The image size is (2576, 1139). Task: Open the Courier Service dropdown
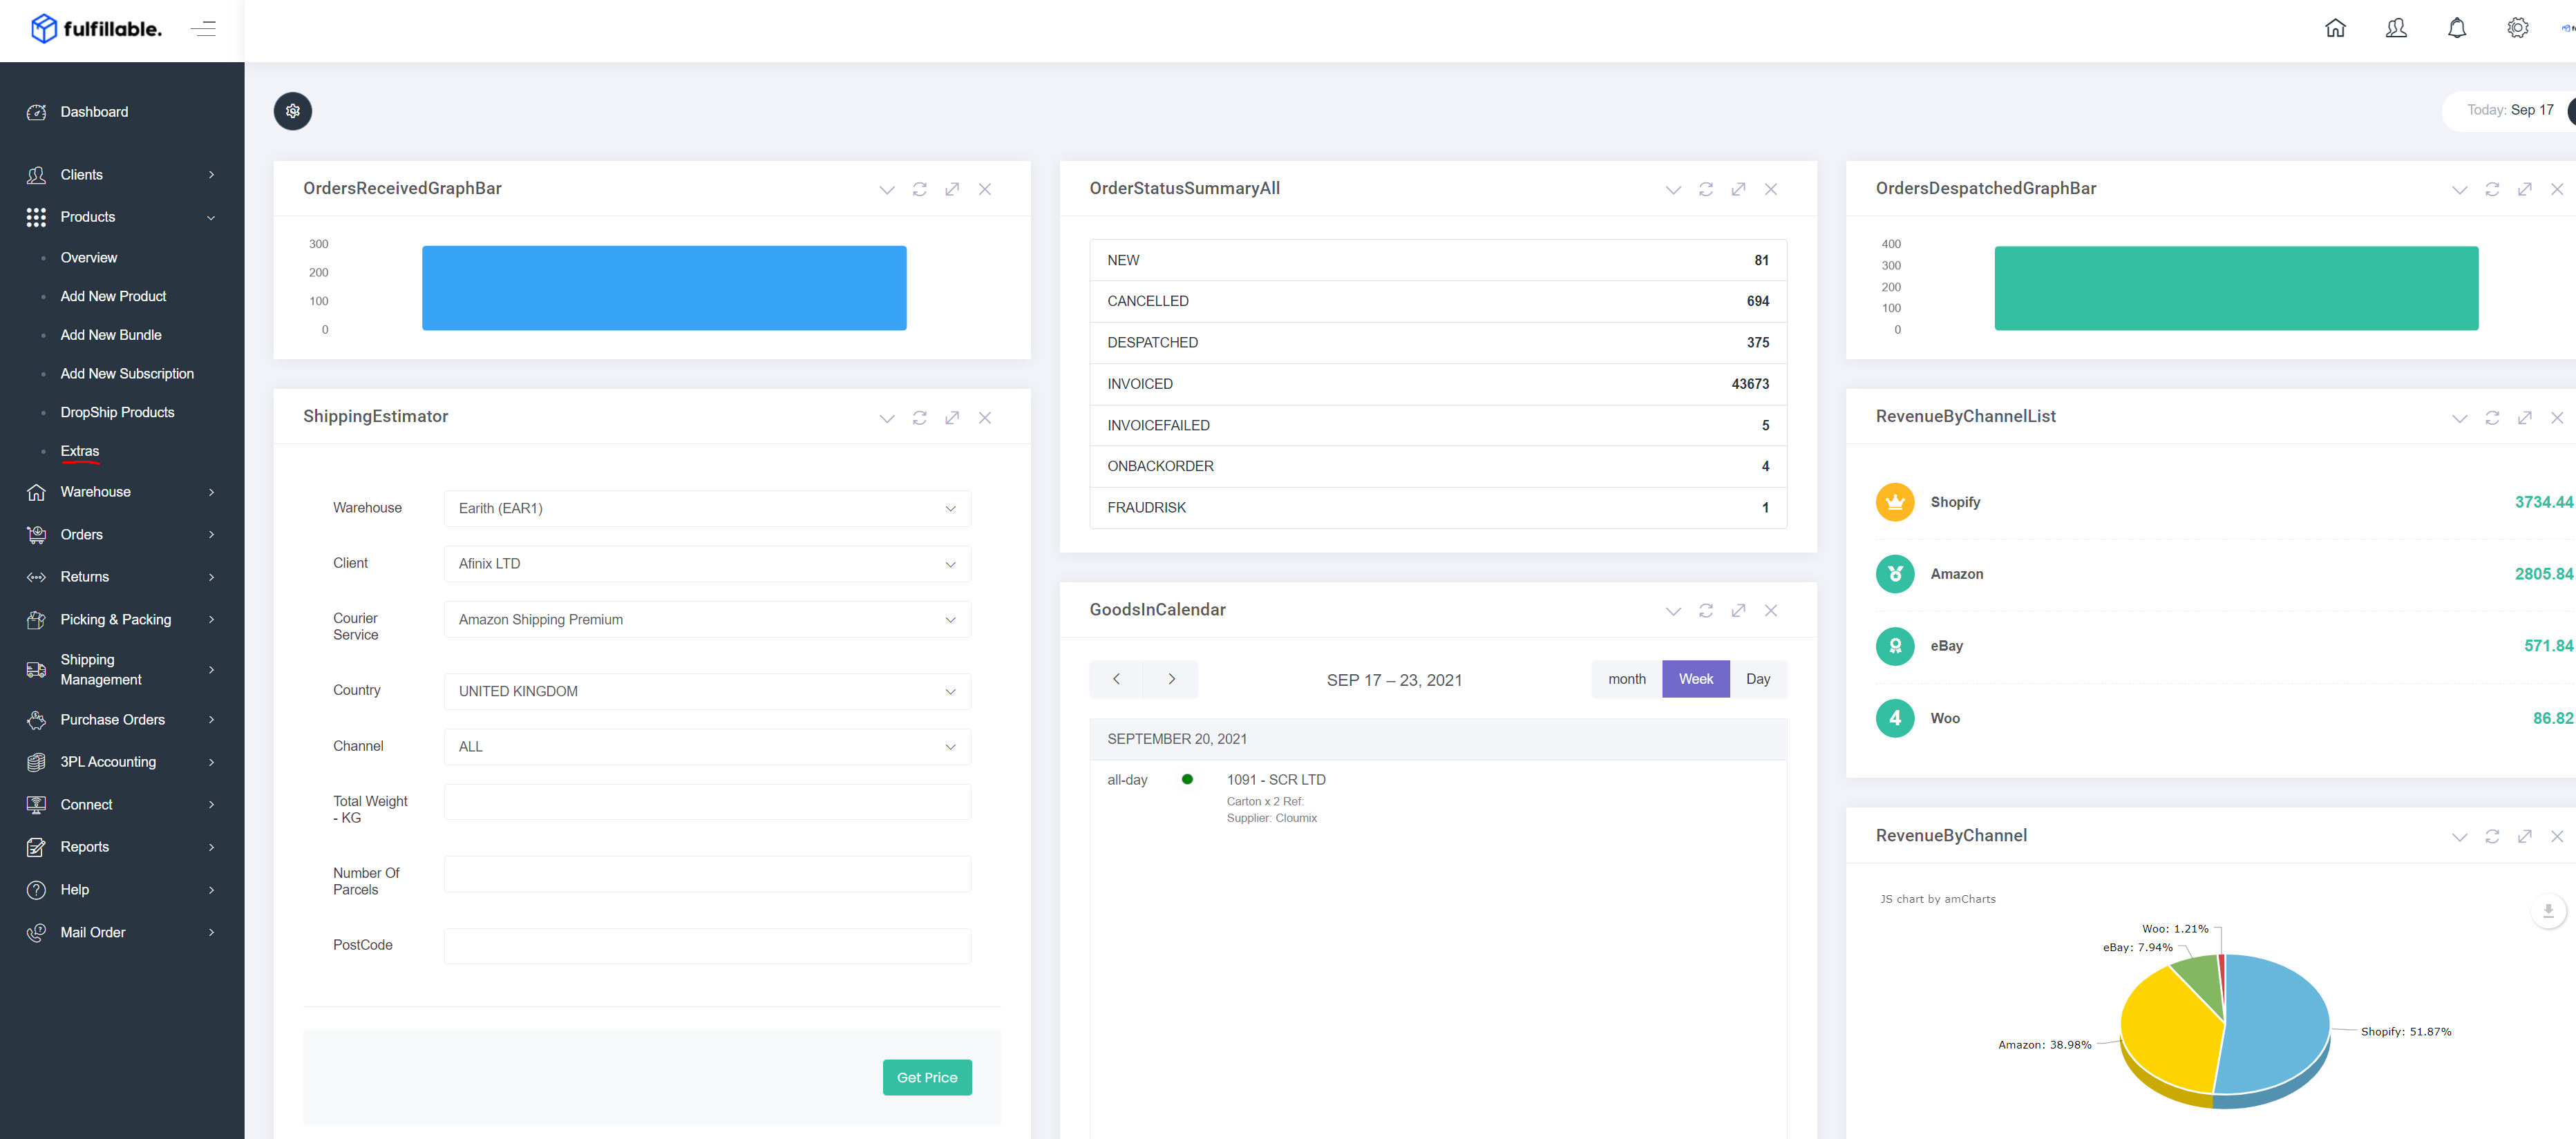[x=707, y=620]
